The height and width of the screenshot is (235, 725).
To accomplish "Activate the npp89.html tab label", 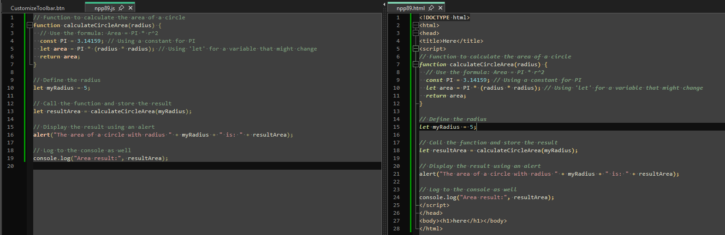I will tap(410, 8).
